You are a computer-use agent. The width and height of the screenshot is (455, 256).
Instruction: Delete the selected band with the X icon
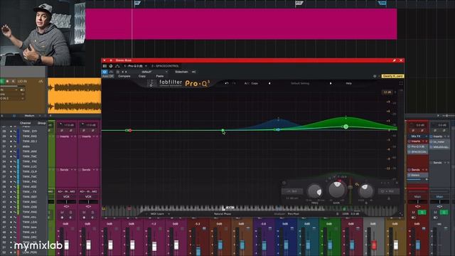397,183
